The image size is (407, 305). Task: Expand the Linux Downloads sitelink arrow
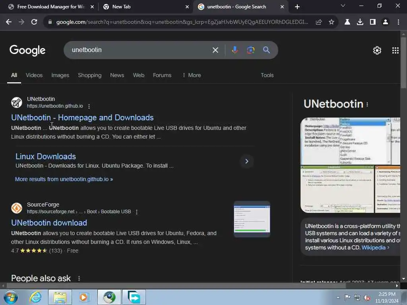coord(246,161)
